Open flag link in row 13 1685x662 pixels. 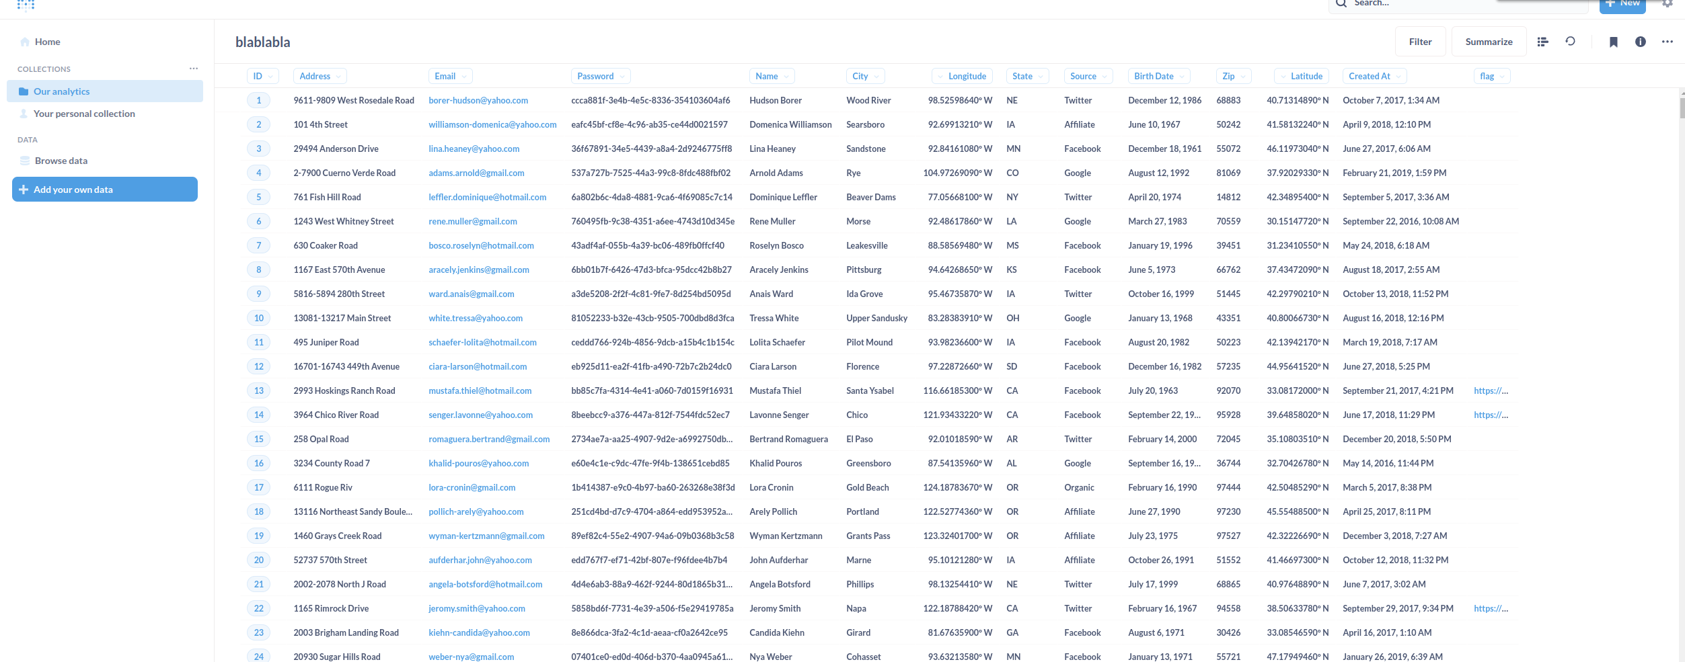(1491, 390)
